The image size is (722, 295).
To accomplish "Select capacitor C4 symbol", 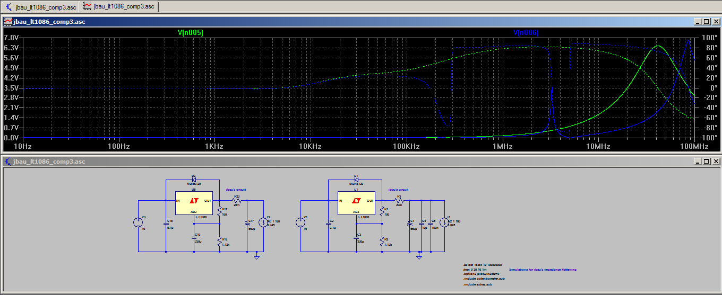I will pyautogui.click(x=421, y=224).
